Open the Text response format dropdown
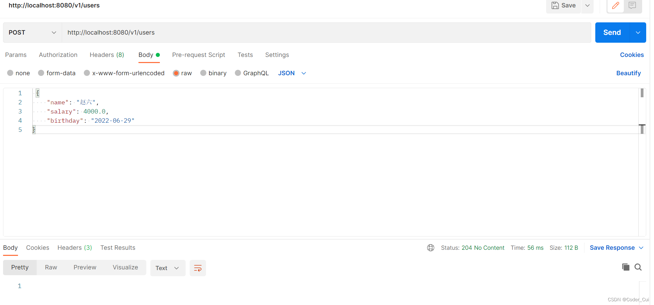The width and height of the screenshot is (654, 305). pyautogui.click(x=168, y=268)
